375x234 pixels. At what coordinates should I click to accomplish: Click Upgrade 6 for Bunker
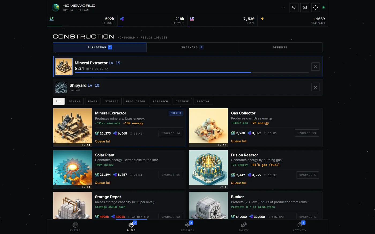[x=308, y=217]
